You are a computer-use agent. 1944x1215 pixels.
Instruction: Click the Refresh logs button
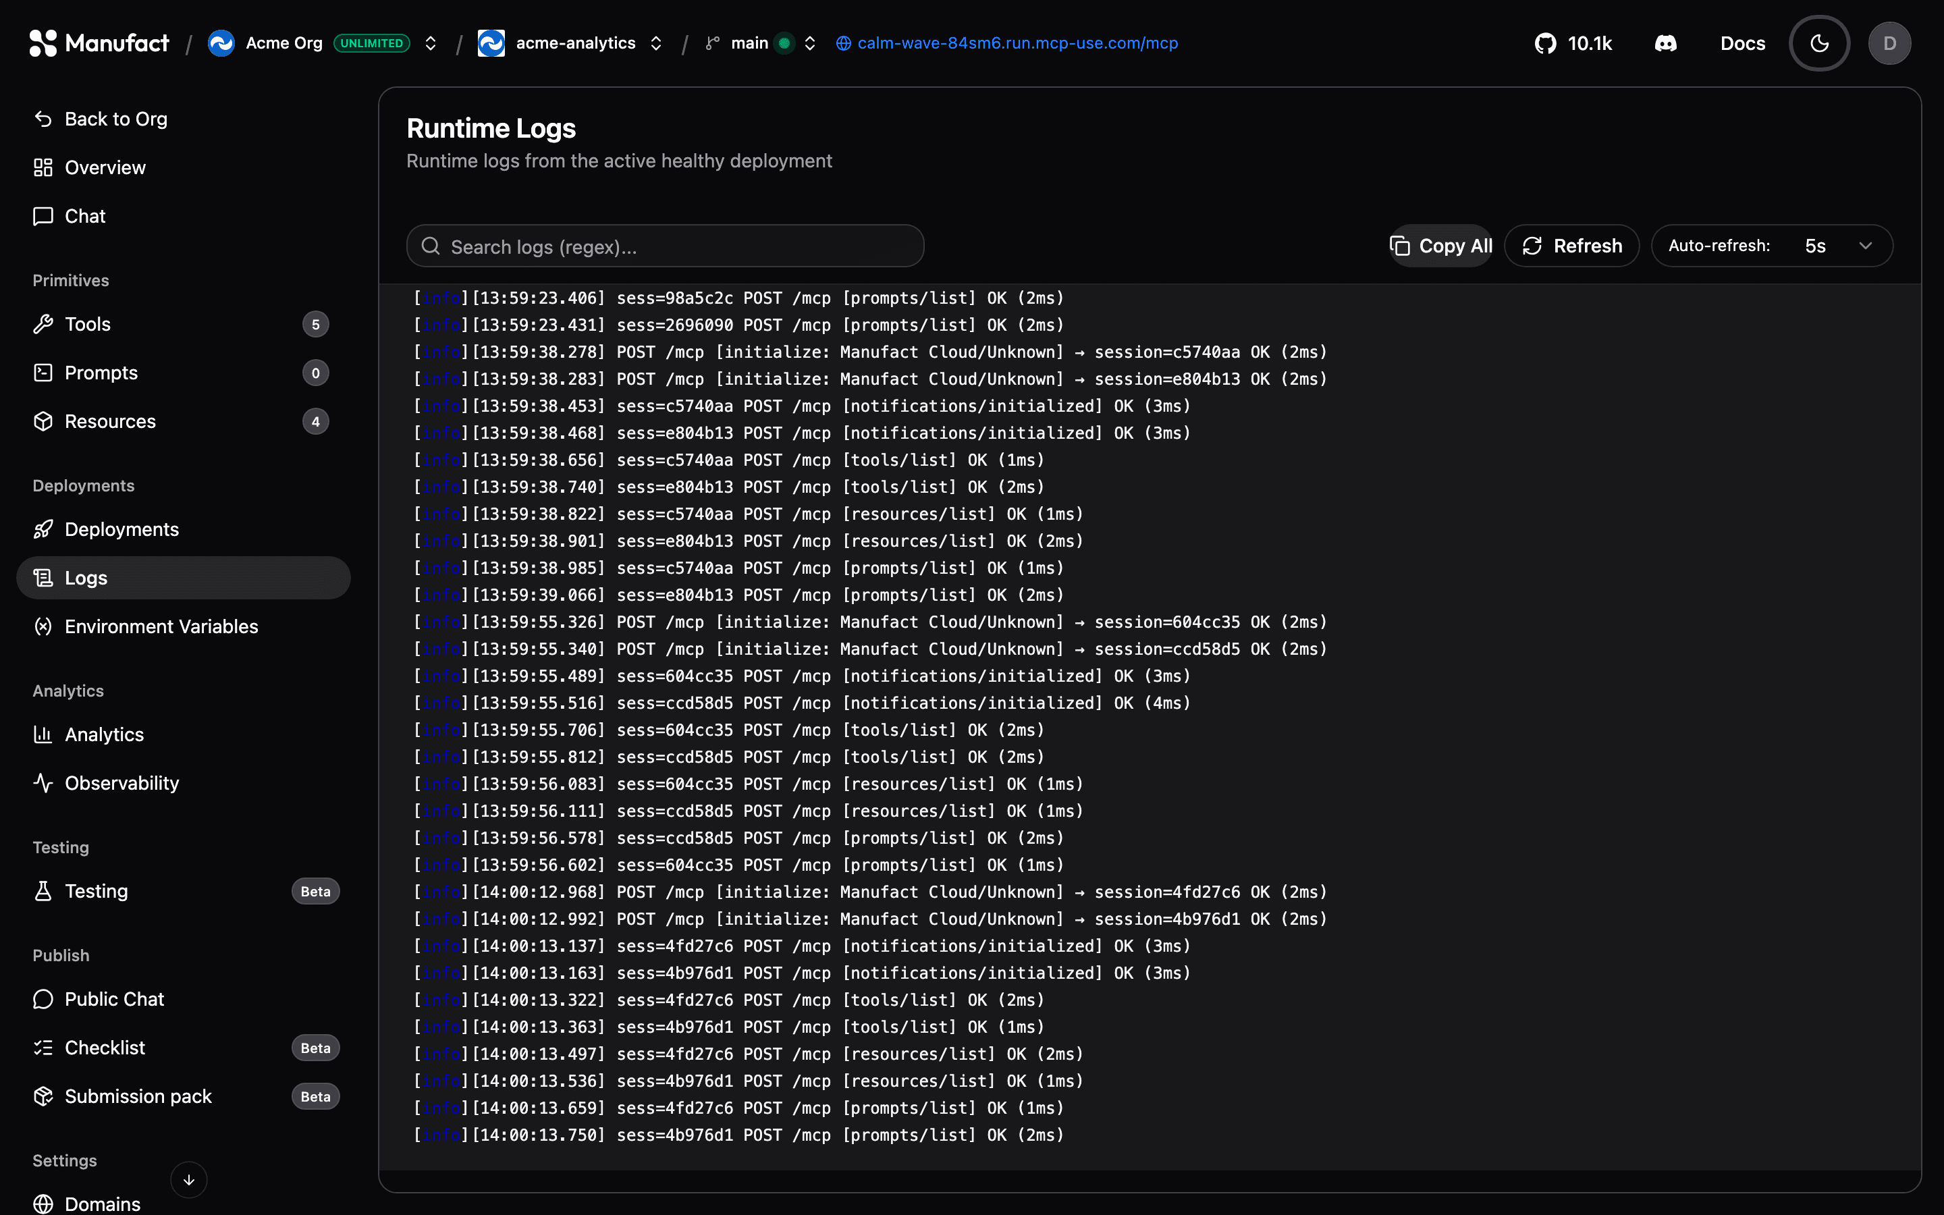coord(1571,246)
